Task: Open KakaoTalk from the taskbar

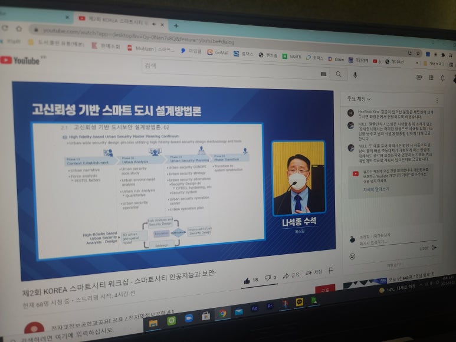Action: tap(299, 302)
